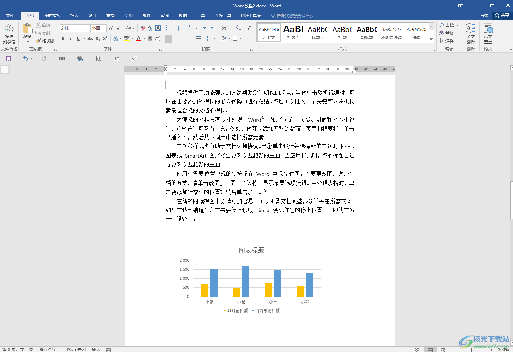Screen dimensions: 513x352
Task: Click the zoom slider handle in status bar
Action: (472, 350)
